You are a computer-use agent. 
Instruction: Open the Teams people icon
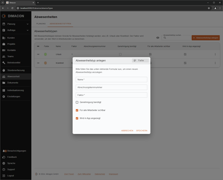(4, 56)
